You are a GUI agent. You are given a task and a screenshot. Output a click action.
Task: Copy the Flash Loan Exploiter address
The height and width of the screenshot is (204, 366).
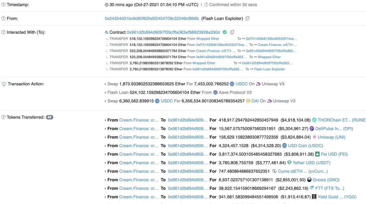(248, 18)
